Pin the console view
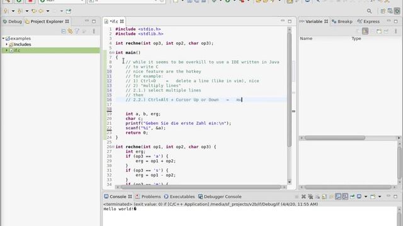This screenshot has height=226, width=403. pyautogui.click(x=352, y=196)
